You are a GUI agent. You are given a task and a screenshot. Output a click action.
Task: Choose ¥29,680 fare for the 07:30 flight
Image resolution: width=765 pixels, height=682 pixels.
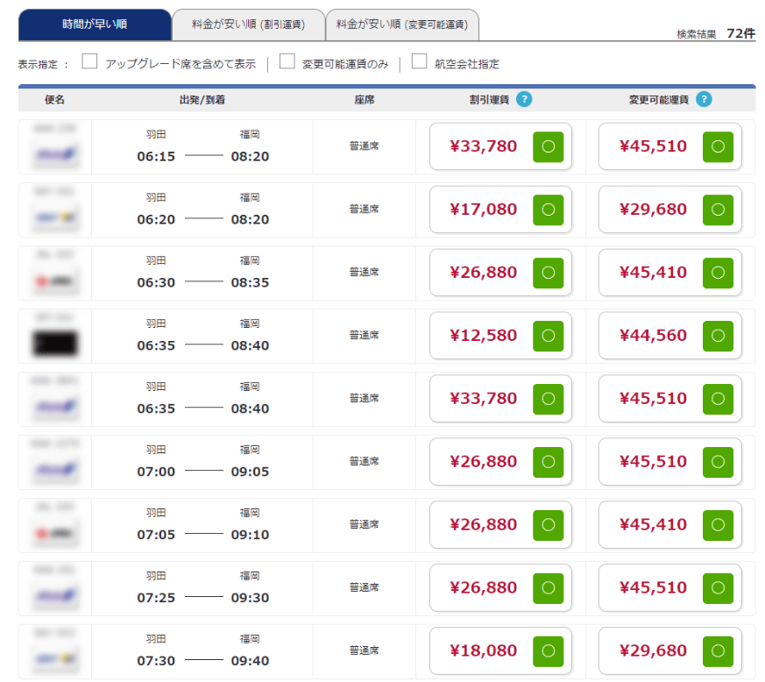coord(653,651)
